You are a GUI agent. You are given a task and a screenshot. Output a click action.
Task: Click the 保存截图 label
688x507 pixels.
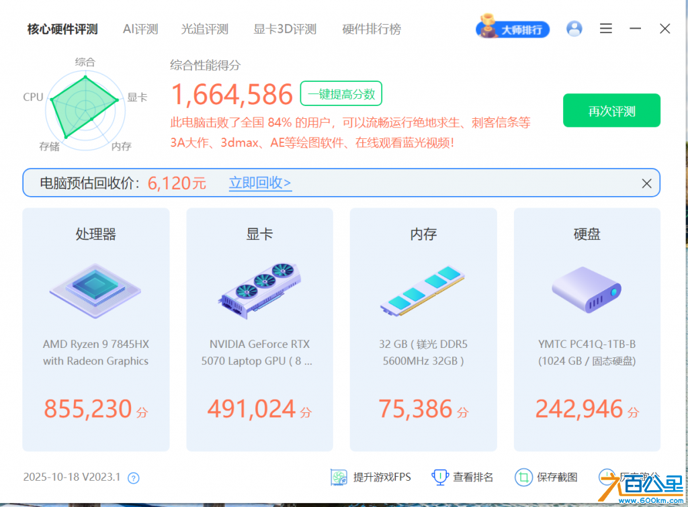[x=557, y=477]
